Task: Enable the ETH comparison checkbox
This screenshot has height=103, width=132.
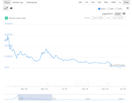Action: [117, 9]
